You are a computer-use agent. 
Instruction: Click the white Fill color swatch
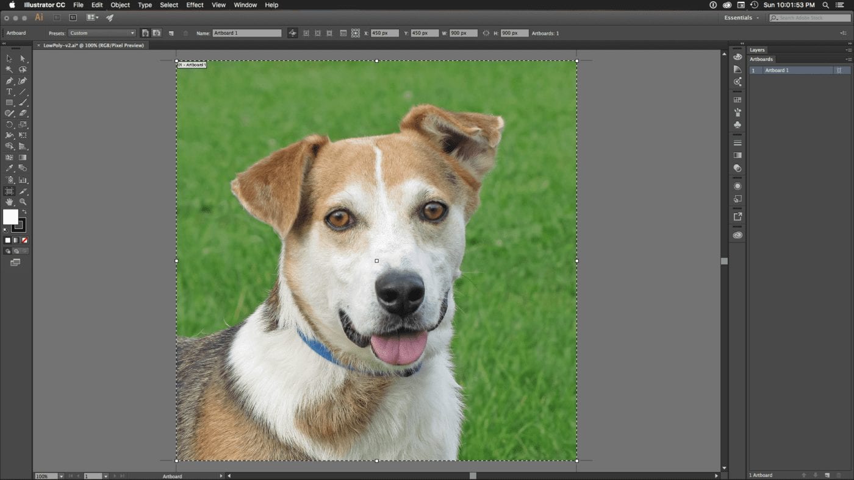tap(10, 217)
